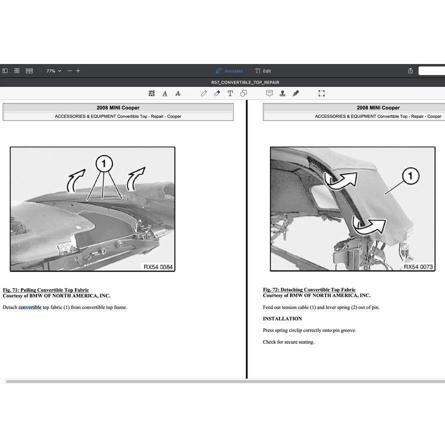
Task: Toggle text highlighting mode
Action: pyautogui.click(x=151, y=93)
